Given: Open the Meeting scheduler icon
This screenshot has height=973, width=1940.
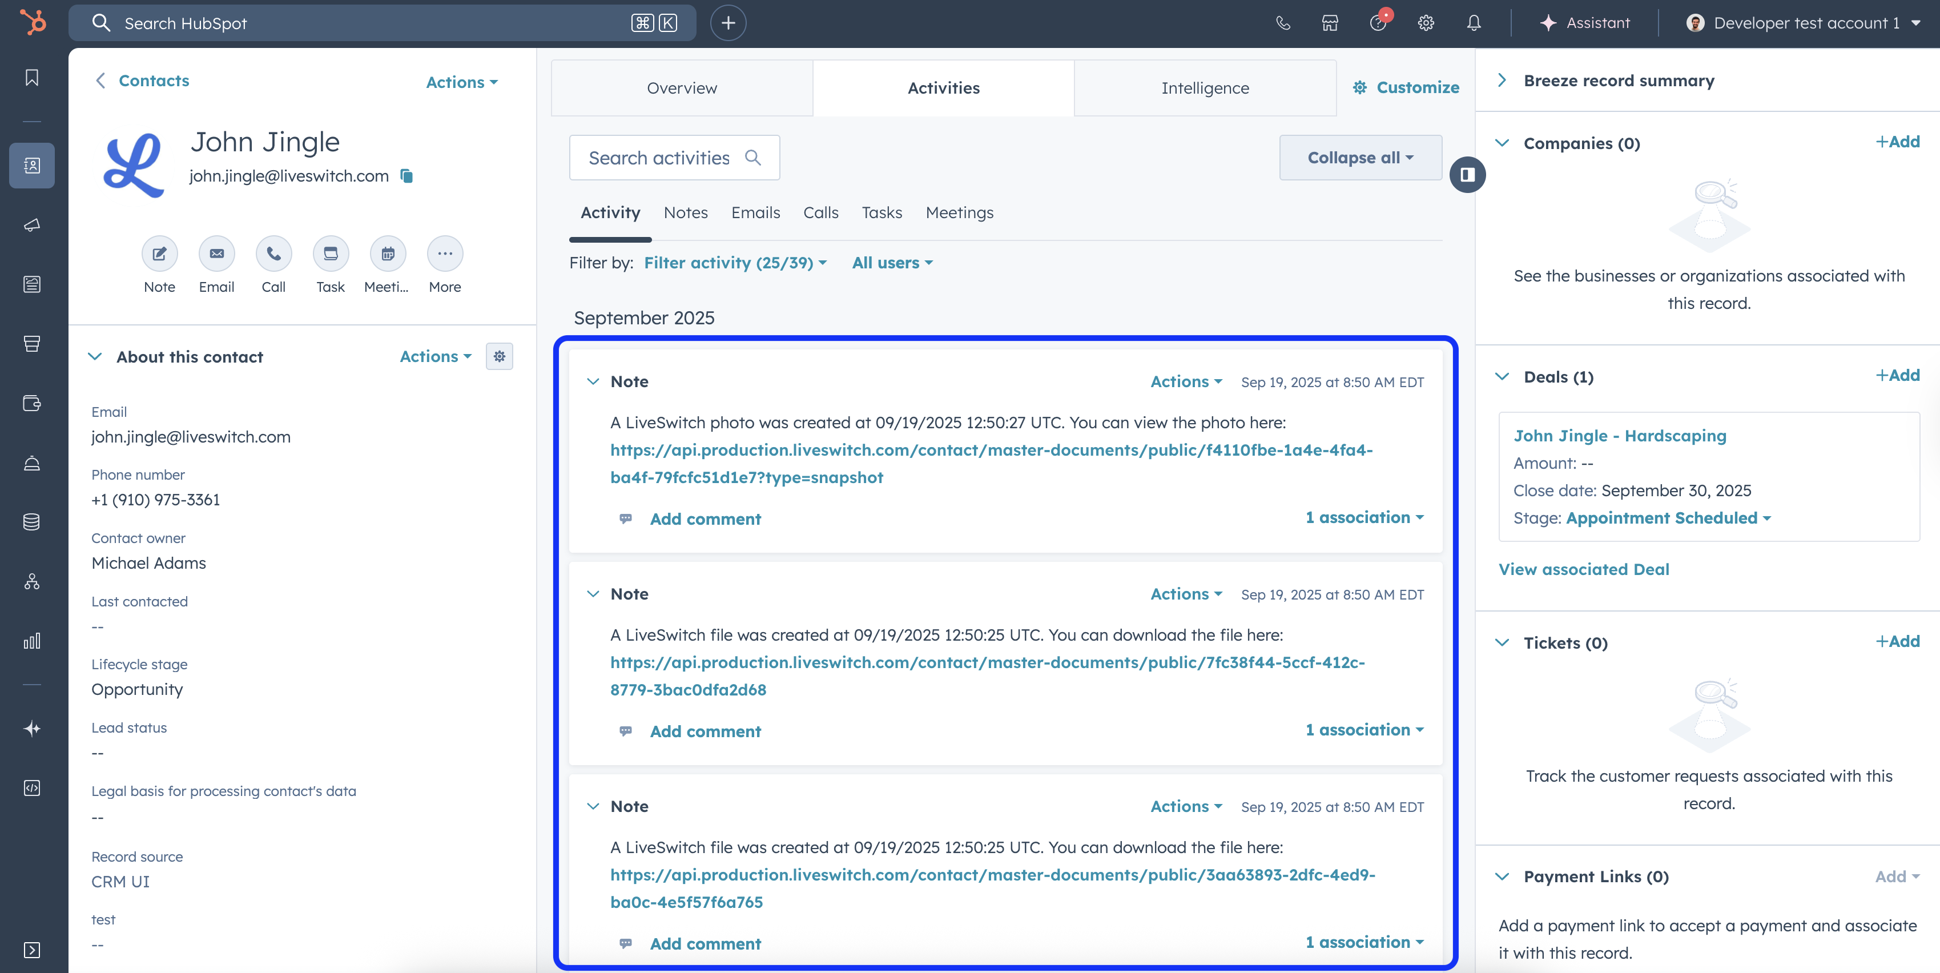Looking at the screenshot, I should coord(387,254).
